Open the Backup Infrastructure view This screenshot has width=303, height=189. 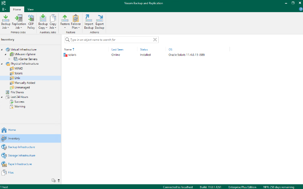[x=30, y=147]
